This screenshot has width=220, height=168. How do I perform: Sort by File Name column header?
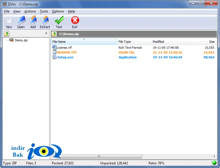(x=84, y=42)
